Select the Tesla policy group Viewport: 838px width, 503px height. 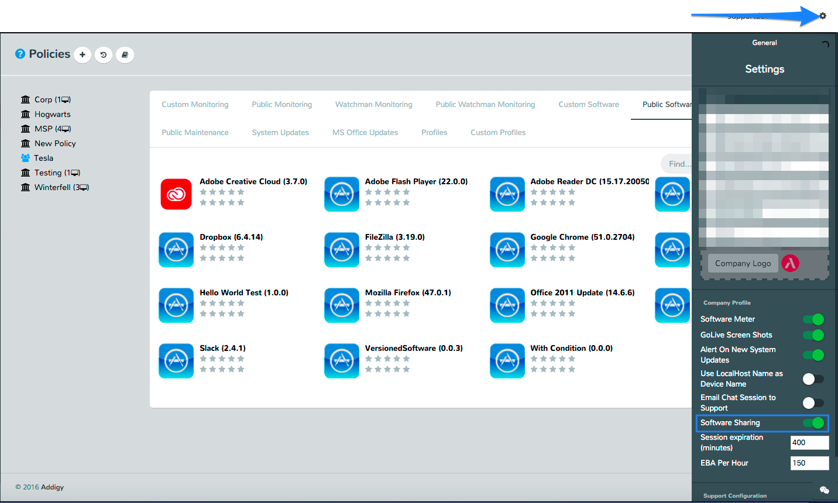[43, 158]
